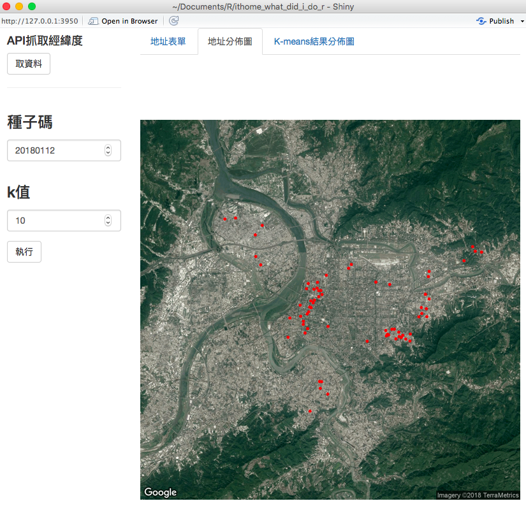Click Open in Browser text button

pos(129,21)
